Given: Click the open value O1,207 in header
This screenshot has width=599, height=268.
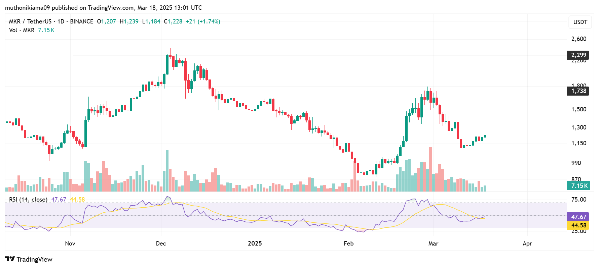Looking at the screenshot, I should click(x=106, y=21).
